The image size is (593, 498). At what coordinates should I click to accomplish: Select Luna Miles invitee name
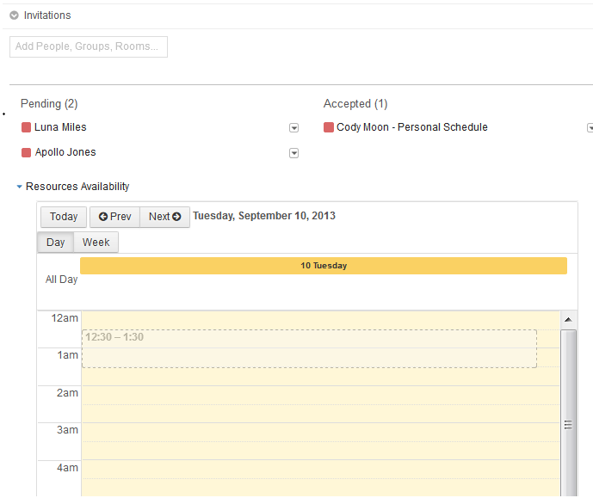[x=60, y=127]
